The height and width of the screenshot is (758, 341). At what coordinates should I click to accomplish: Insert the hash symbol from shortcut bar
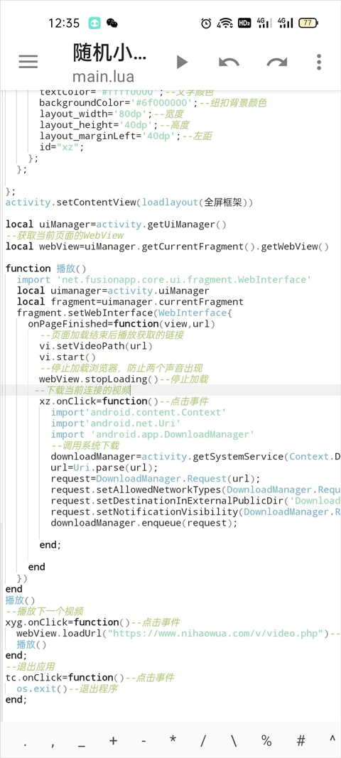tap(301, 740)
